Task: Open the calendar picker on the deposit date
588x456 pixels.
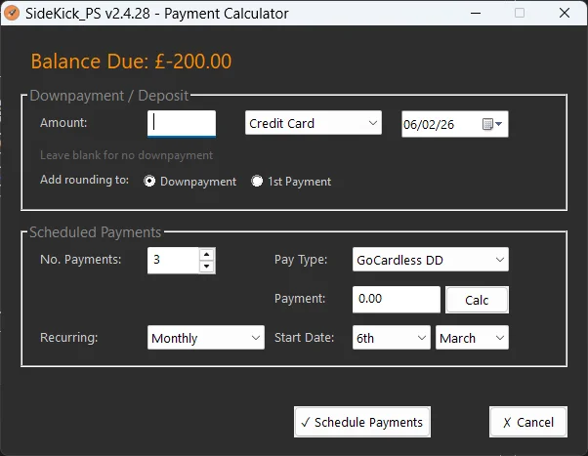Action: 492,124
